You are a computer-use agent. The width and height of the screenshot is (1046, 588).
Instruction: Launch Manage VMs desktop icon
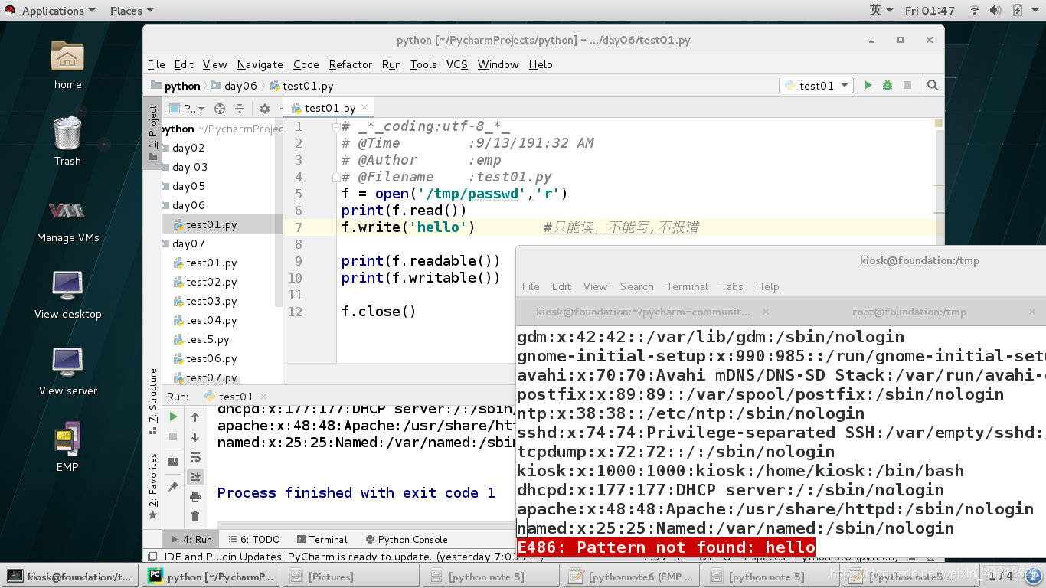(67, 211)
